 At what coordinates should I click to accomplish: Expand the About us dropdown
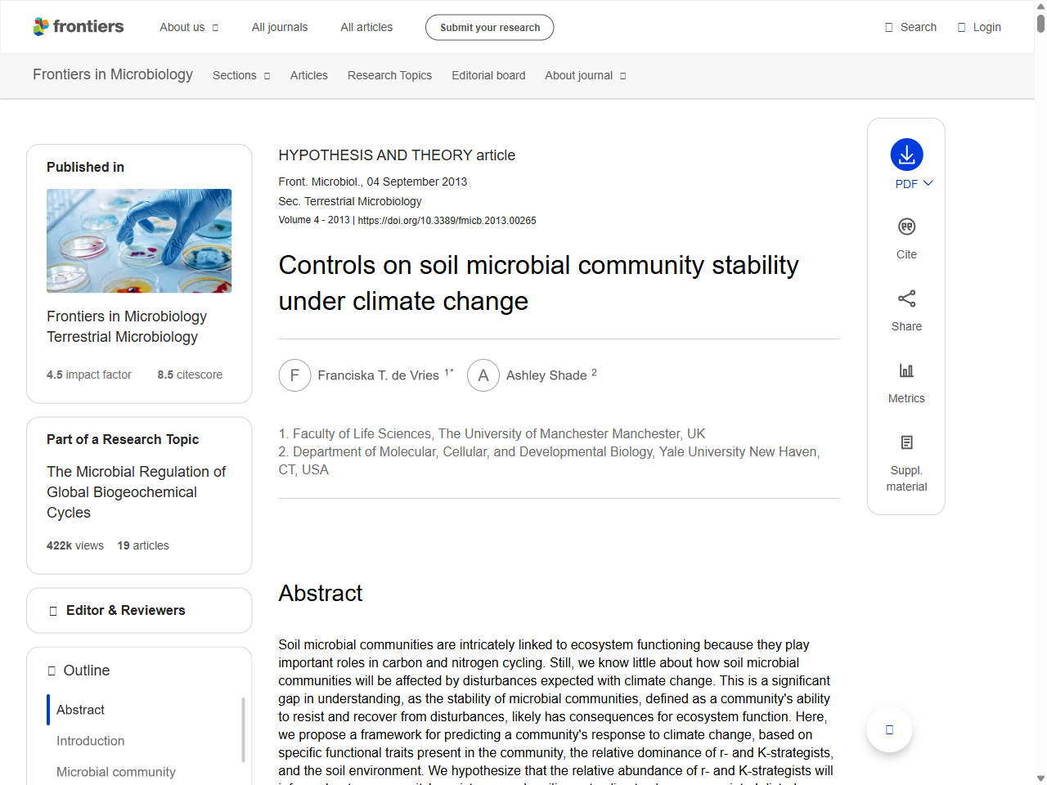[189, 27]
